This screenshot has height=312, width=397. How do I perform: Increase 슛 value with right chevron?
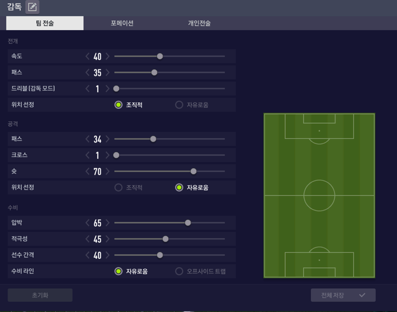click(108, 171)
